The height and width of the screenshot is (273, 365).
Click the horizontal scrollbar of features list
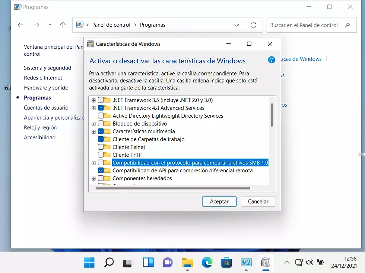[173, 189]
